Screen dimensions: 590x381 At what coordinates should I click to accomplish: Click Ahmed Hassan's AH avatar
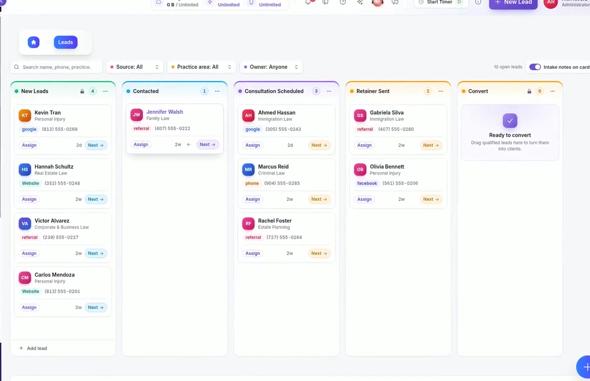pos(248,115)
